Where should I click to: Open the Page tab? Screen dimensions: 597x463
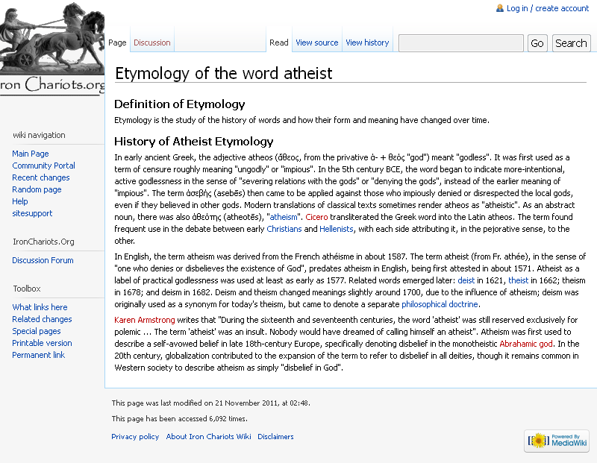[117, 42]
